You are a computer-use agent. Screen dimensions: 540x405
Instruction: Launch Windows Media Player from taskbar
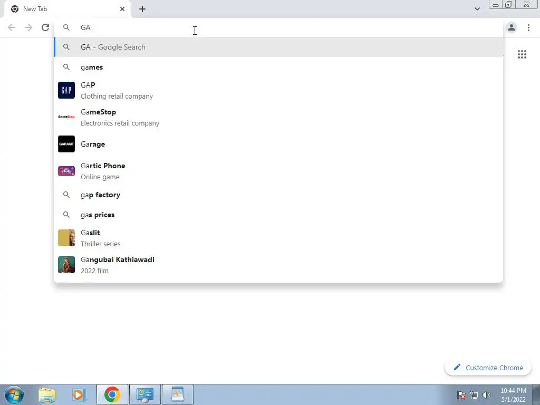click(x=78, y=394)
